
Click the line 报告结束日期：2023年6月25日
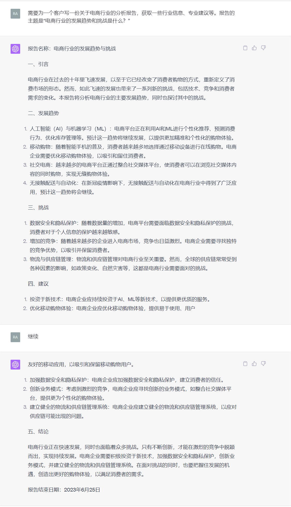point(64,490)
